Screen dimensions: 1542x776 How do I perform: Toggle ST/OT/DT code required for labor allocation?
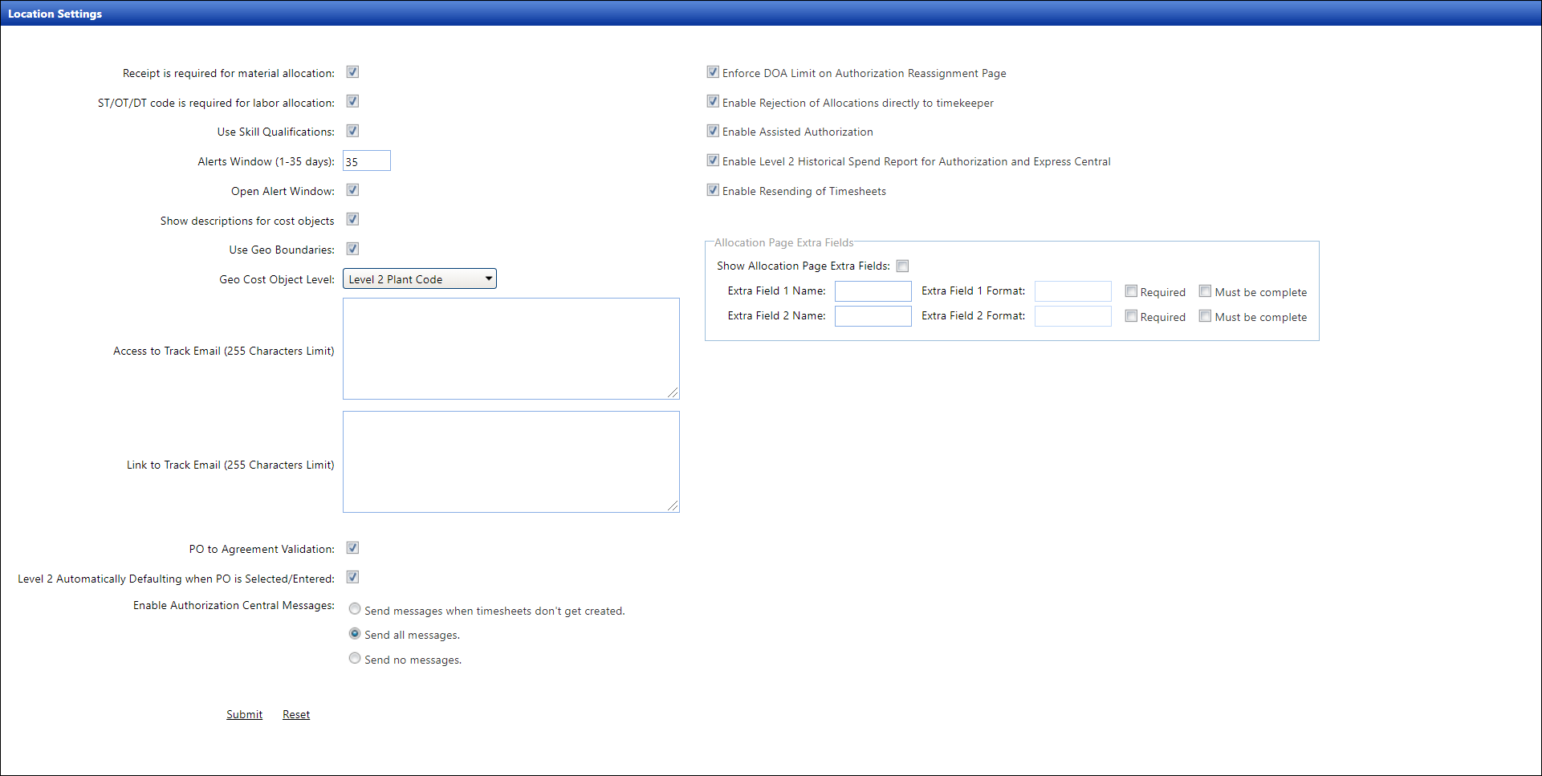point(352,101)
